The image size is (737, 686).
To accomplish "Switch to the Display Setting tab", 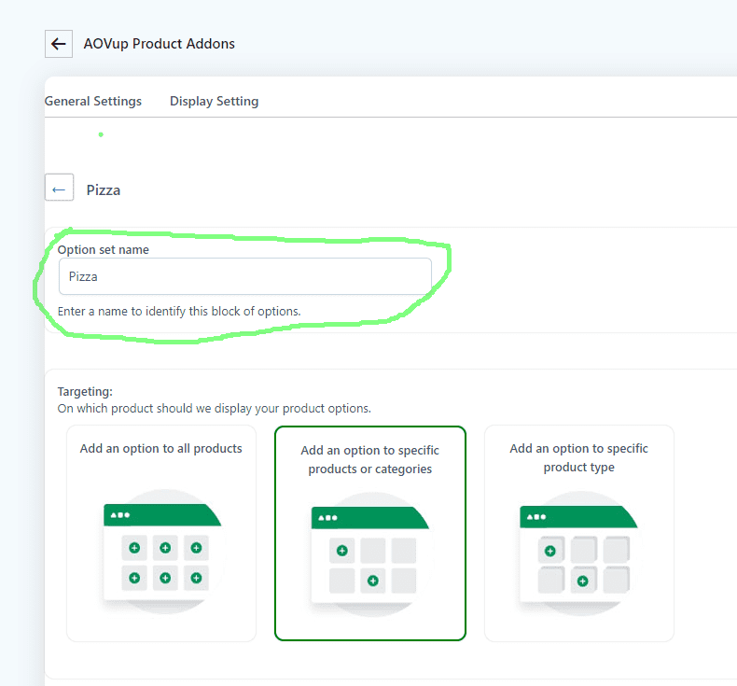I will pyautogui.click(x=214, y=101).
